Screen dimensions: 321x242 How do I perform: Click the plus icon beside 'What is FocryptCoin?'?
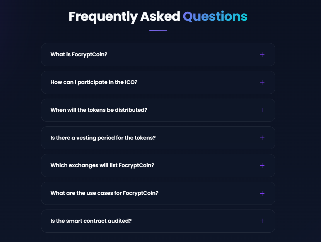pos(262,55)
